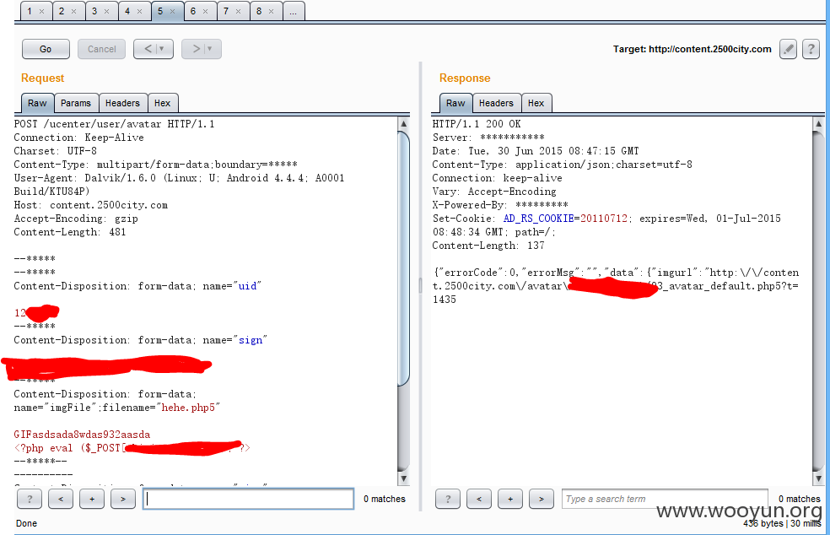Image resolution: width=830 pixels, height=535 pixels.
Task: Open Request Headers tab
Action: (122, 103)
